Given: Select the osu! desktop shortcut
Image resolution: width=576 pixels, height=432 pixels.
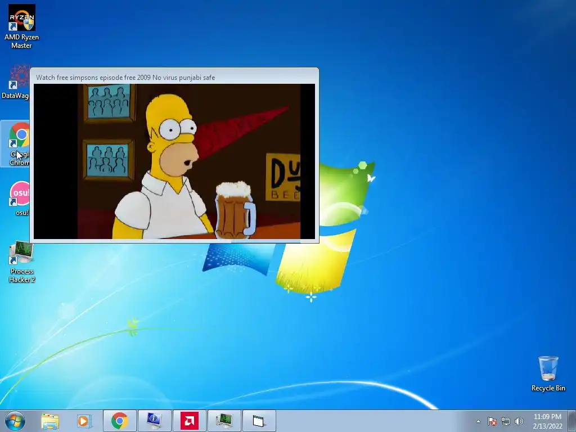Looking at the screenshot, I should point(19,199).
